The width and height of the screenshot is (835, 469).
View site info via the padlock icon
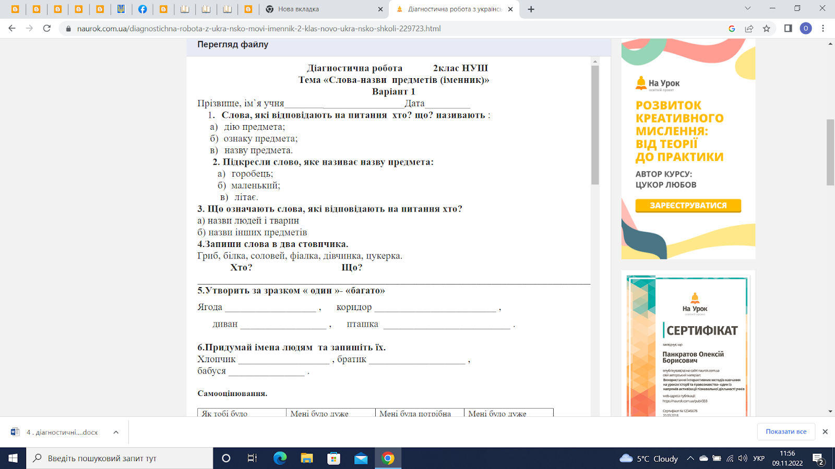(x=68, y=29)
